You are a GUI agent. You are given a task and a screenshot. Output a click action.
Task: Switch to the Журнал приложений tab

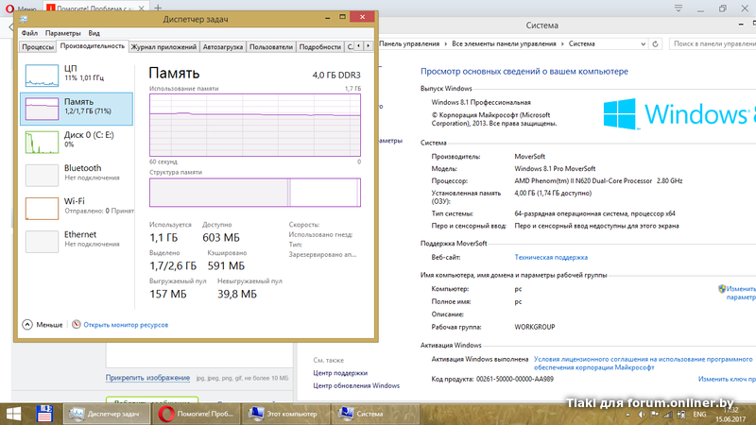click(163, 46)
